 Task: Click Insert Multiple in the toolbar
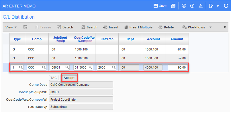click(x=138, y=27)
